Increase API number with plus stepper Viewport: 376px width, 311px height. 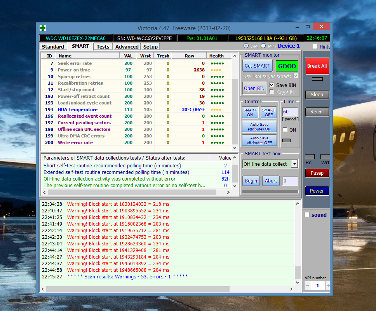pos(328,286)
